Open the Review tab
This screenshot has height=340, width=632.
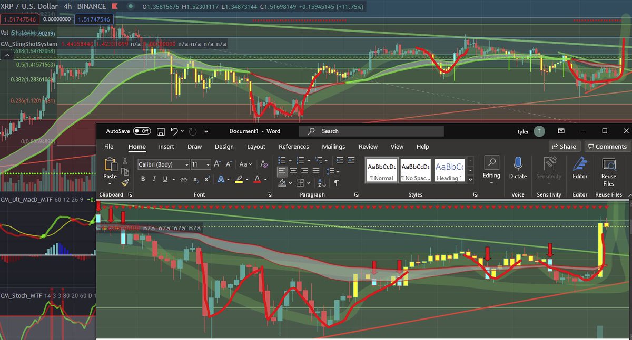pos(368,147)
